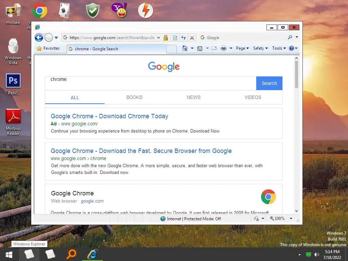
Task: Click the red Stop loading icon
Action: pos(192,38)
